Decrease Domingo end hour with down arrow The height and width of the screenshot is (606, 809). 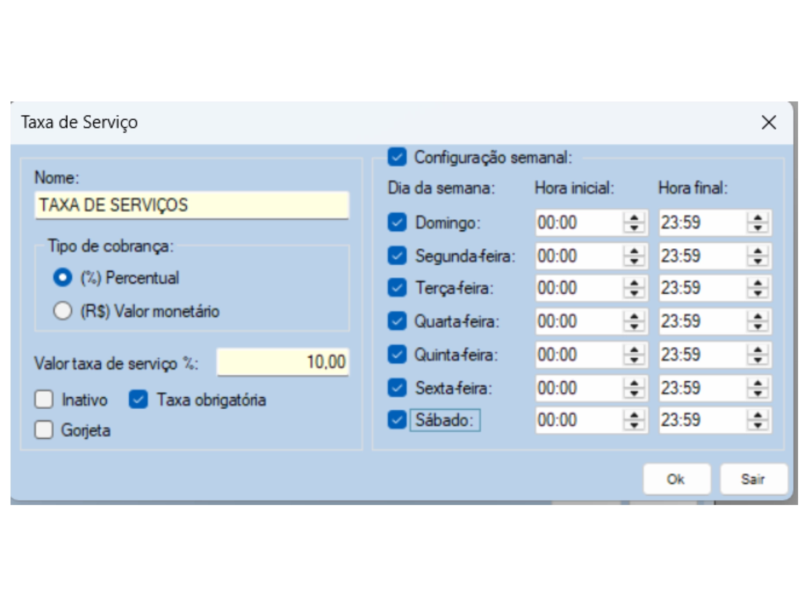tap(758, 228)
